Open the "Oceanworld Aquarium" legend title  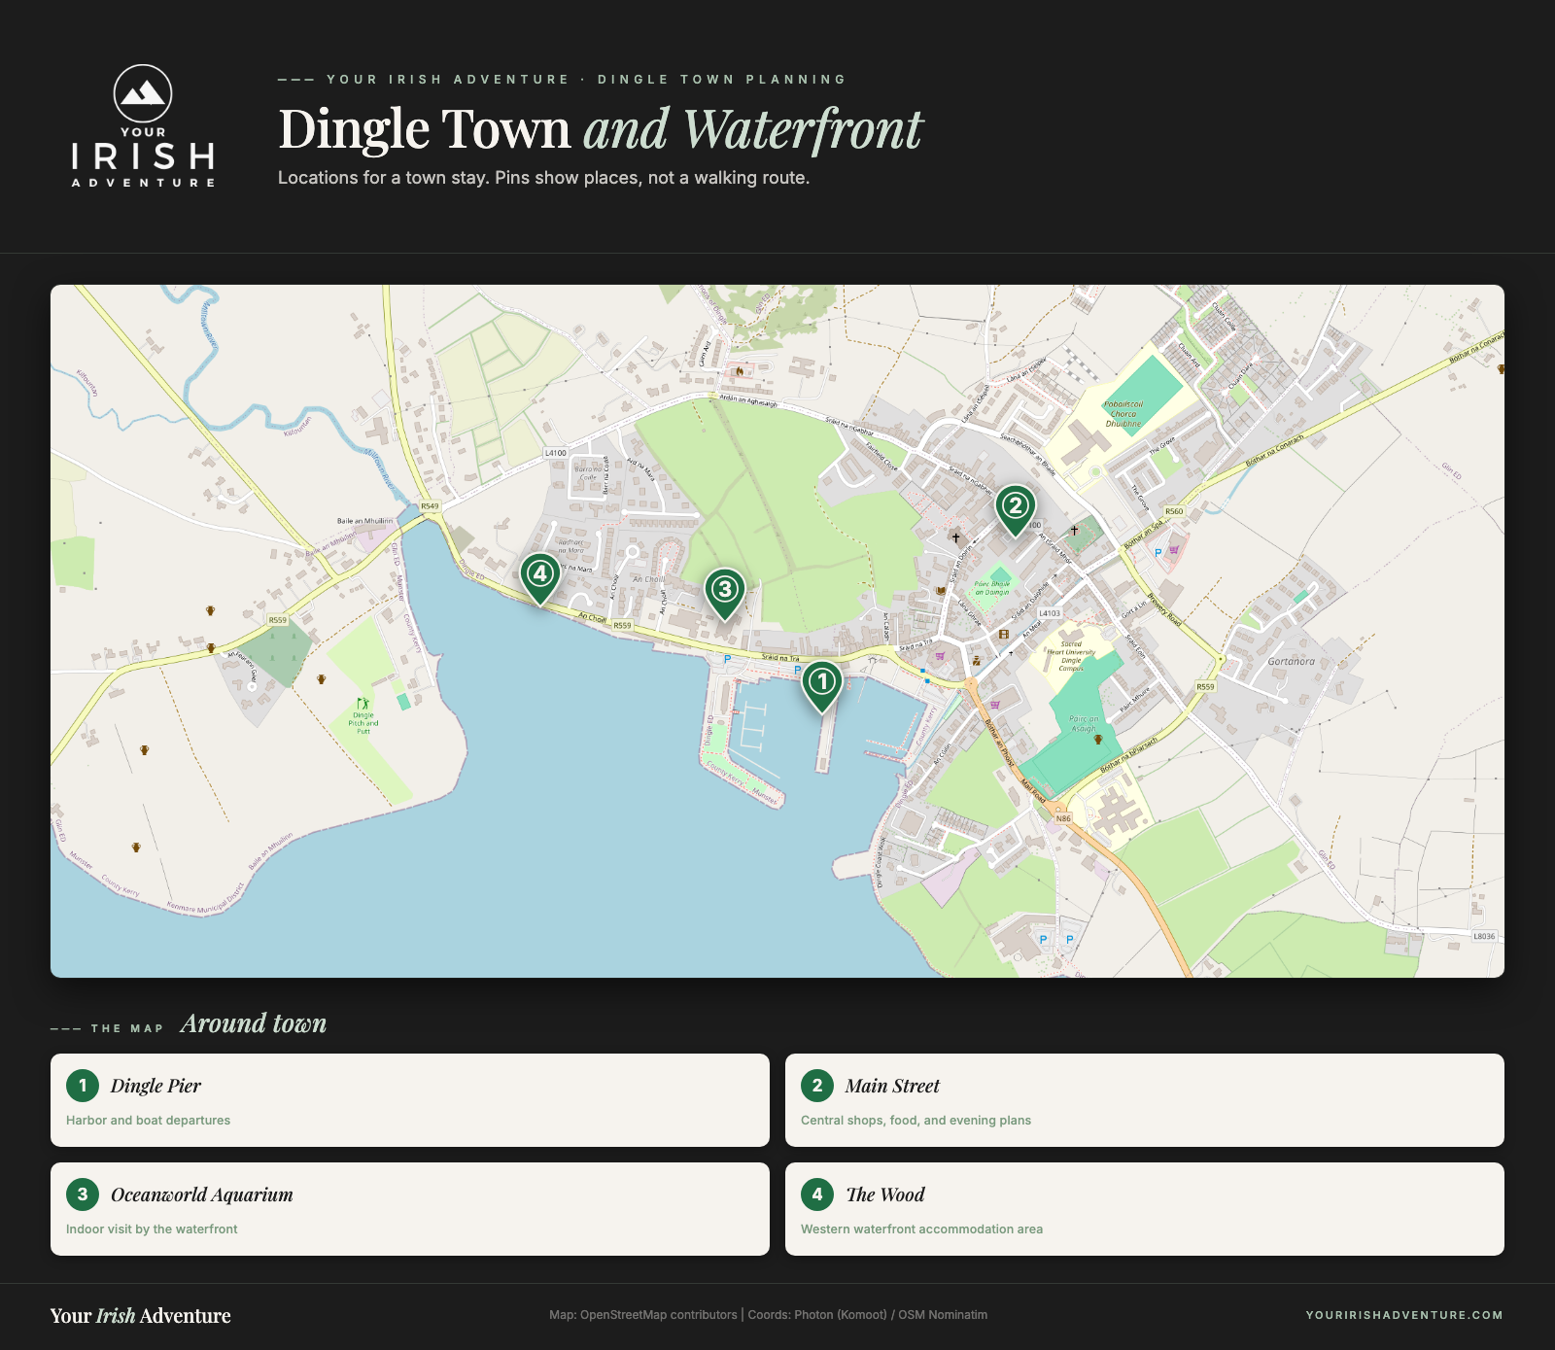point(202,1194)
